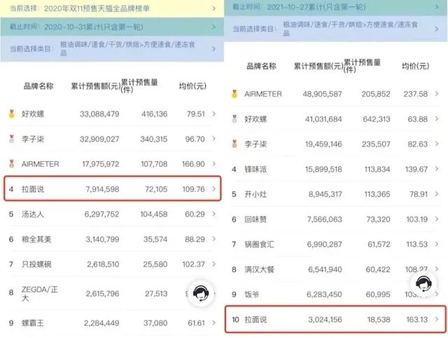Click silver medal icon beside 好欢螺 in 2021 list
The image size is (448, 338).
click(234, 119)
